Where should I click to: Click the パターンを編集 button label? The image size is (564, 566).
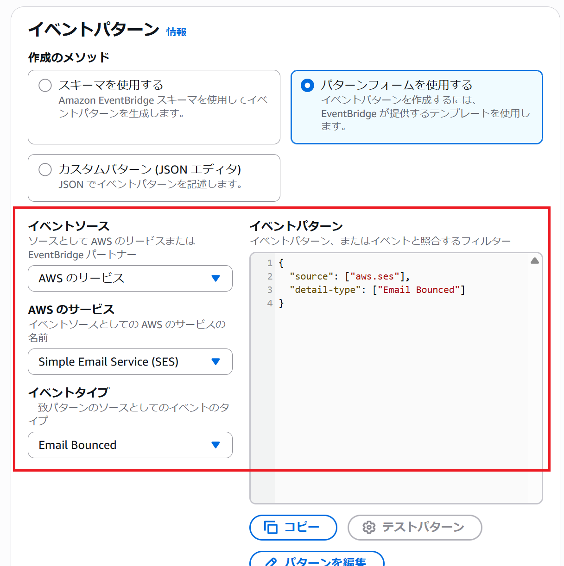click(x=325, y=561)
